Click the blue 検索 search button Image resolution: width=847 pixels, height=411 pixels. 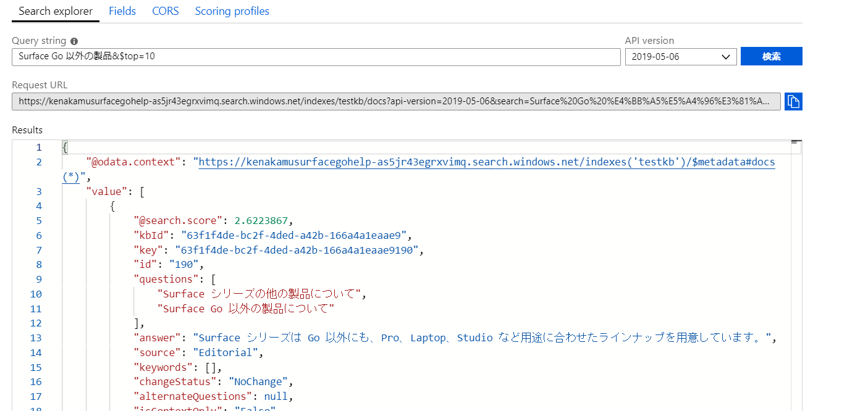[772, 56]
